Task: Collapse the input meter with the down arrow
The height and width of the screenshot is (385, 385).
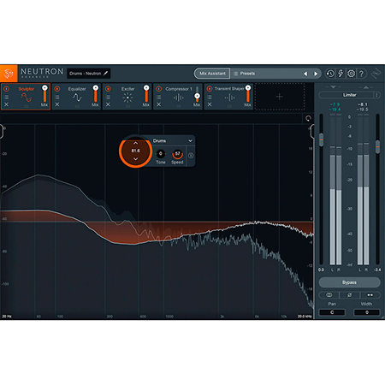Action: (x=333, y=86)
